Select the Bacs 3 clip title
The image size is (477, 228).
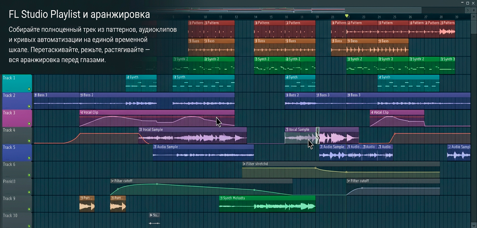325,95
